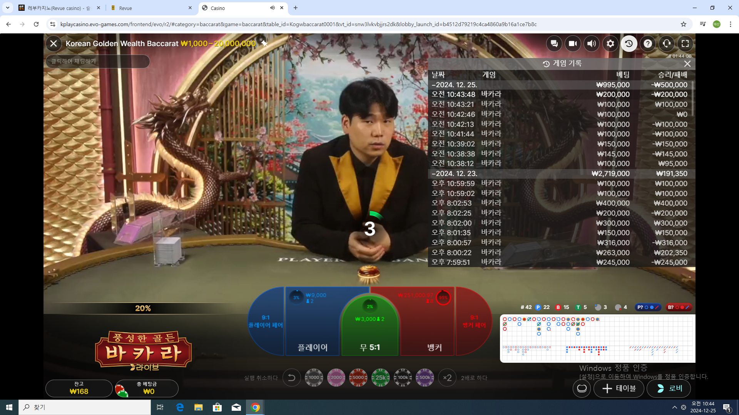Mute the Casino tab audio icon
739x415 pixels.
coord(273,8)
